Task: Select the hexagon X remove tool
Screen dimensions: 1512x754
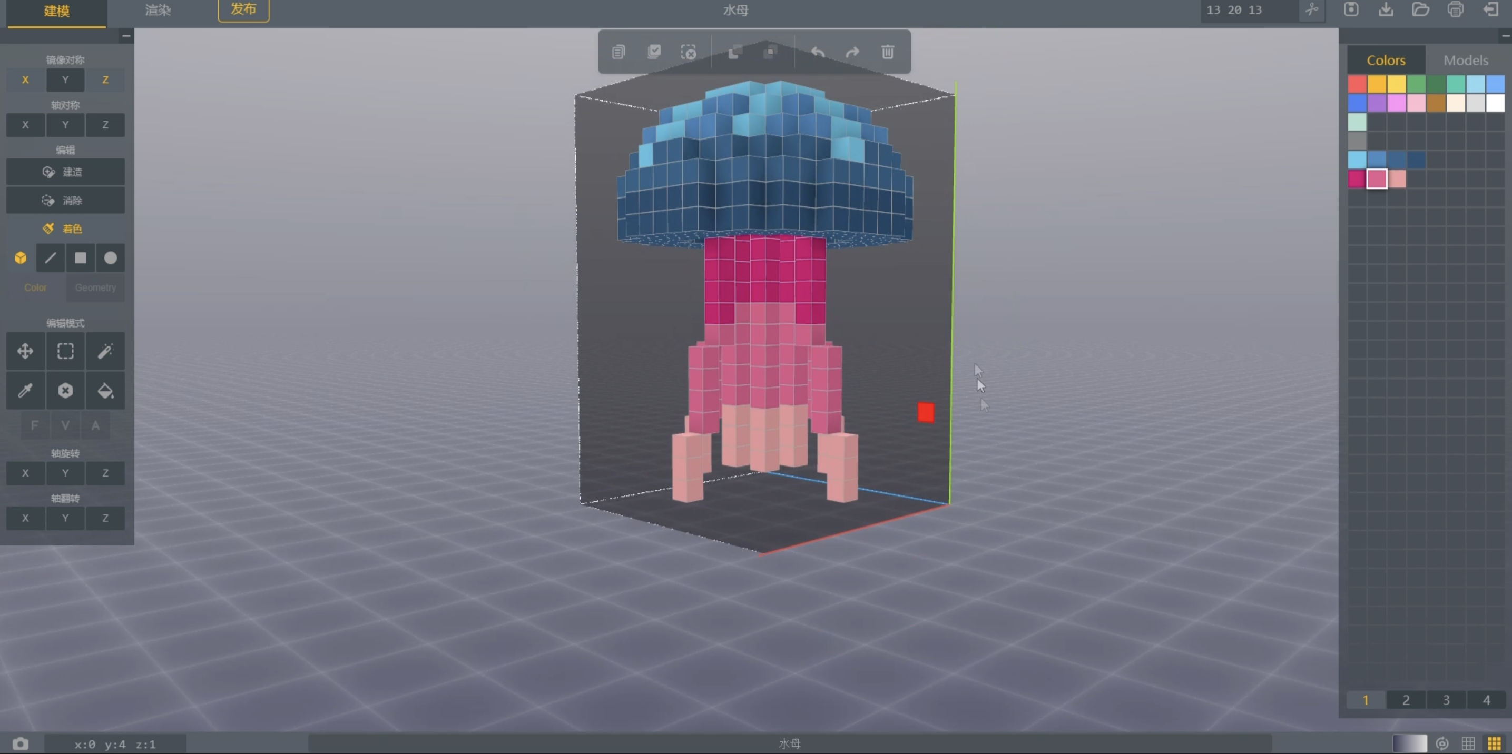Action: tap(65, 391)
